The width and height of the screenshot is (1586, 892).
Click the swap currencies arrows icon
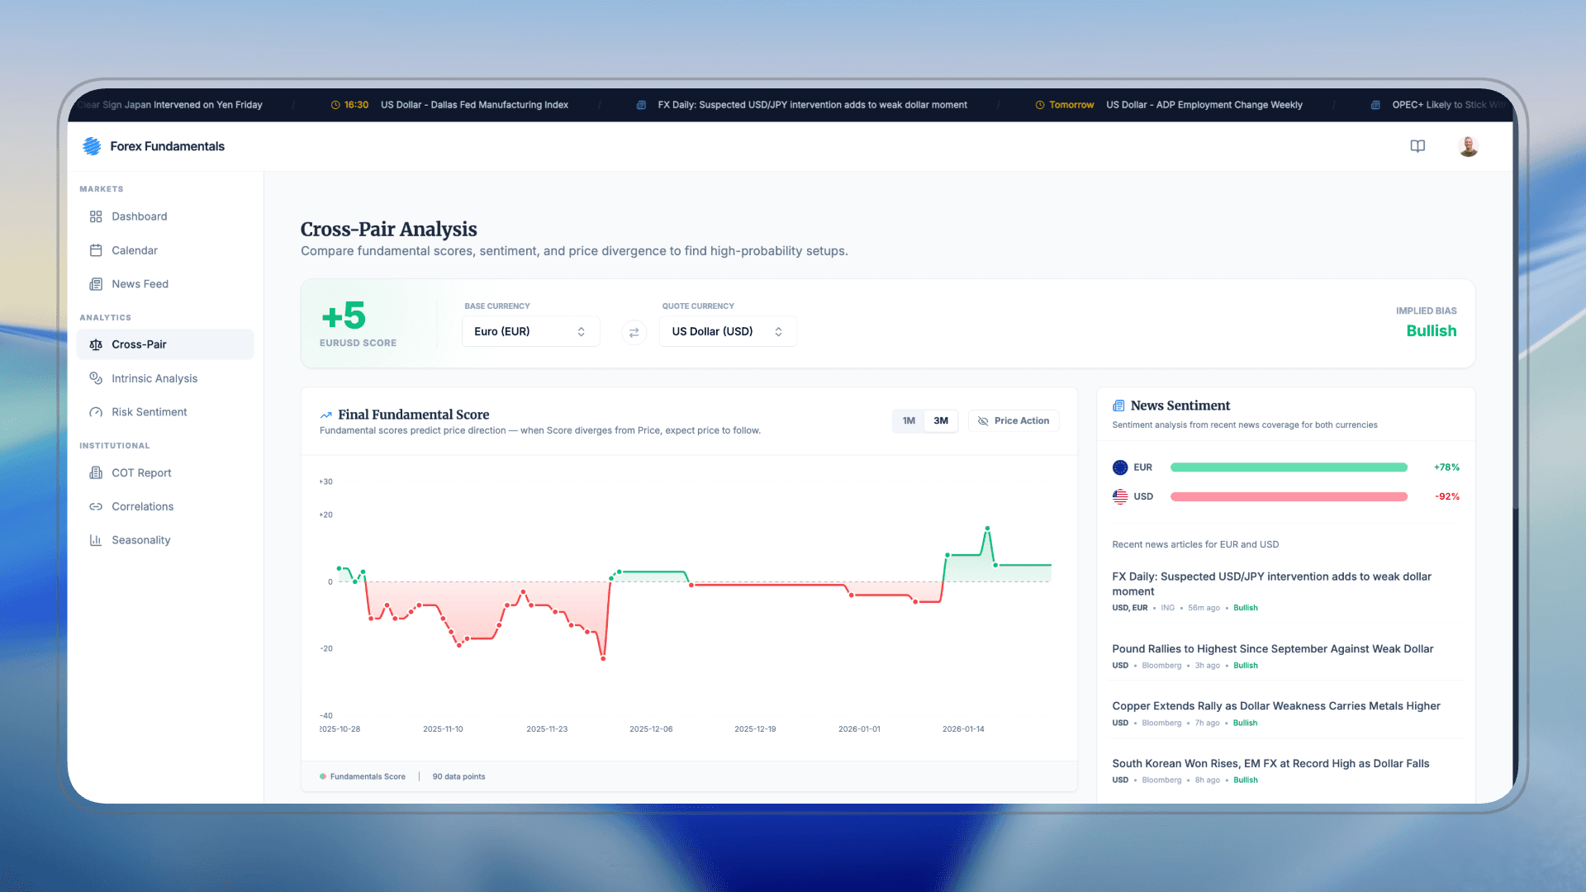pos(634,332)
